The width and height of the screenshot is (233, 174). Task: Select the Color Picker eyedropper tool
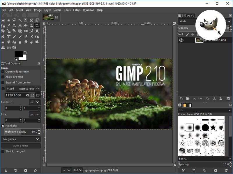coord(9,26)
